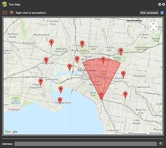Pan the map up with the up arrow
This screenshot has width=166, height=148.
coord(153,24)
